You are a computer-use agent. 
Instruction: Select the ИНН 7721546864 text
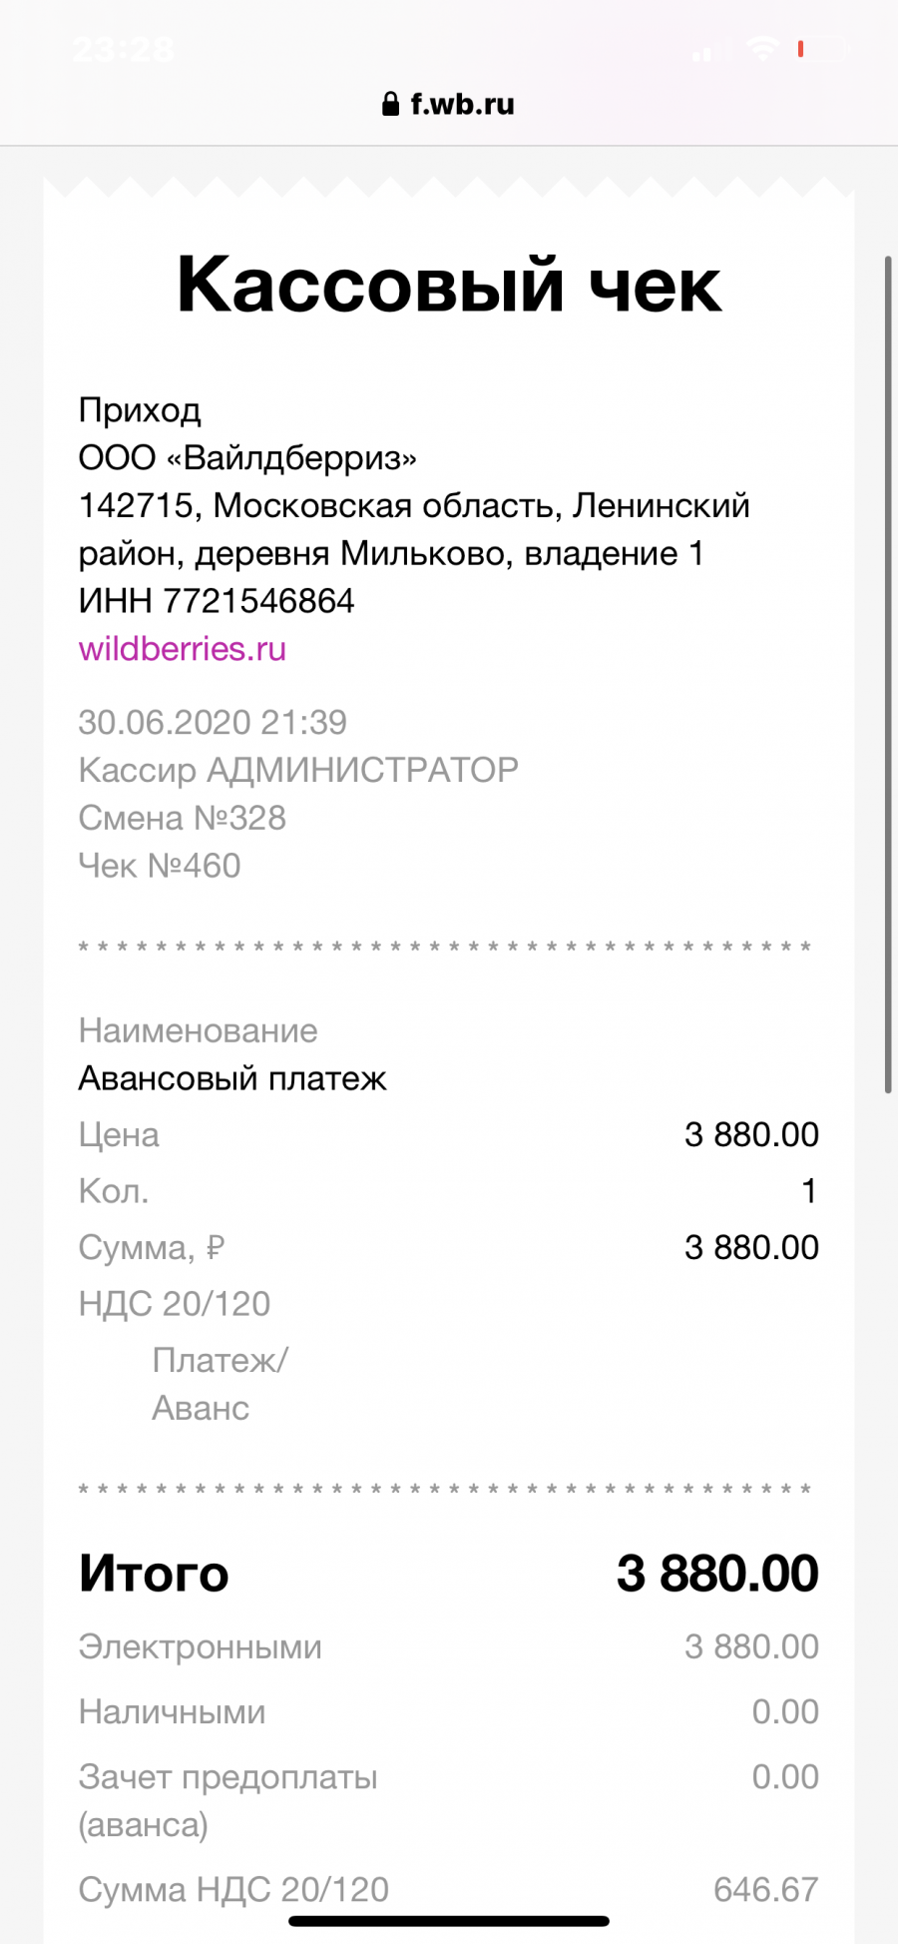[217, 601]
